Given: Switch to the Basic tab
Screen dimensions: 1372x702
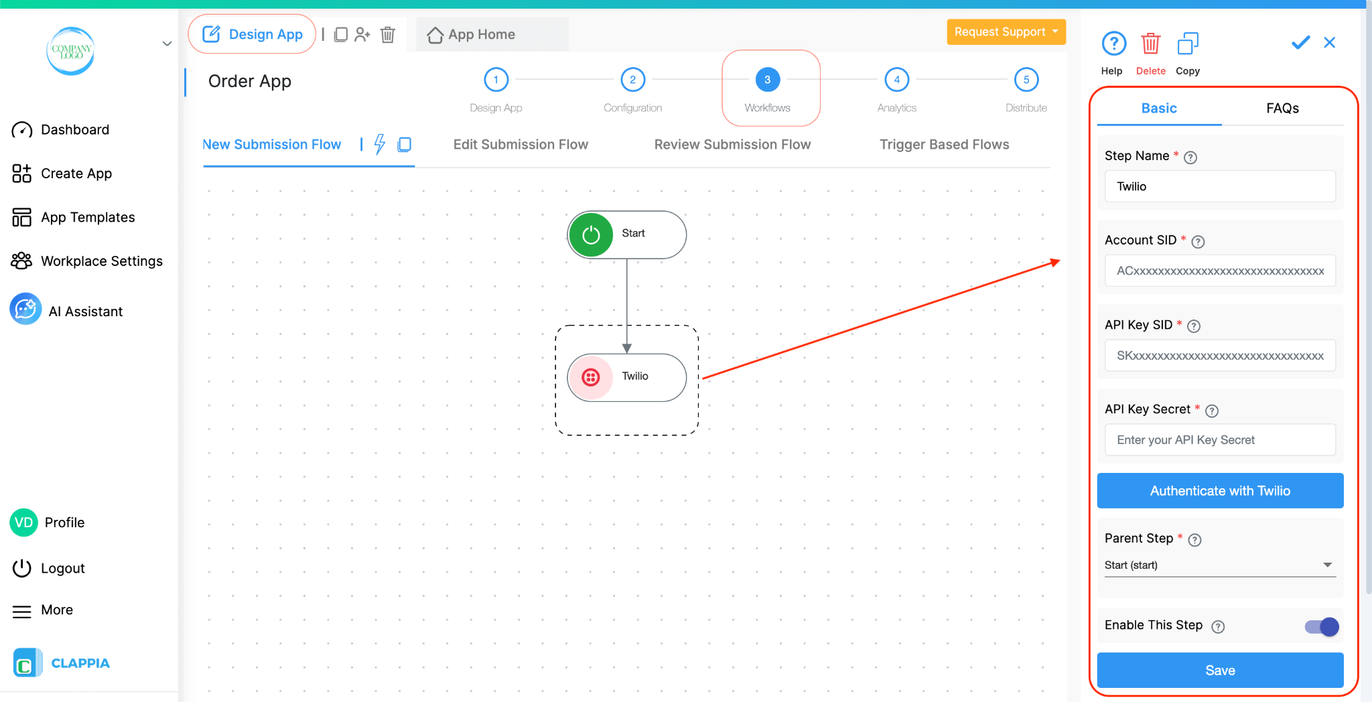Looking at the screenshot, I should (1159, 108).
